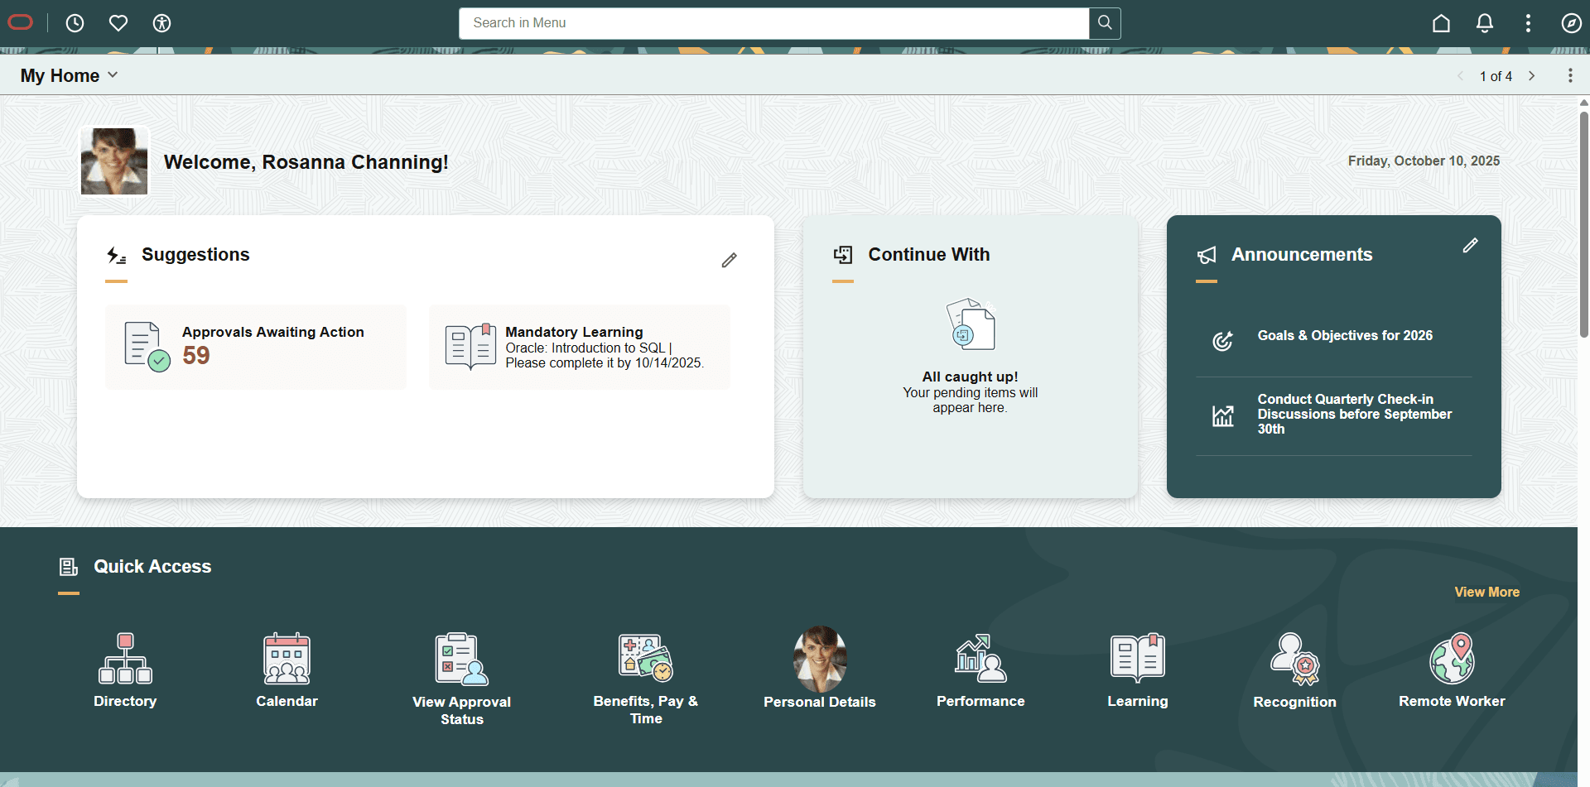This screenshot has width=1590, height=787.
Task: Click the "Welcome, Rosanna Channing!" greeting
Action: 306,162
